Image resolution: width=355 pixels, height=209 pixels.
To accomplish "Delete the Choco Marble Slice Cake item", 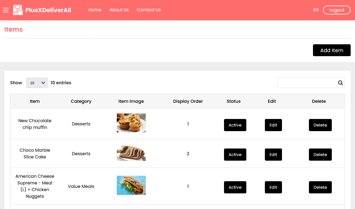I will coord(320,155).
